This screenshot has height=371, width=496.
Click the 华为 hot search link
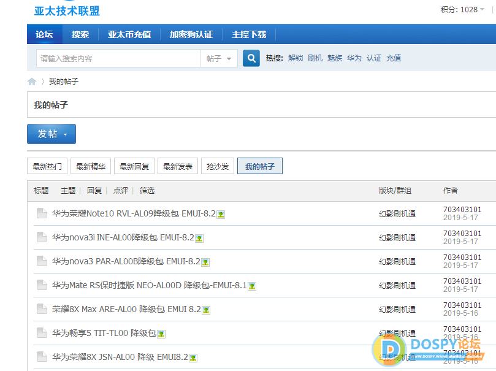[x=354, y=58]
